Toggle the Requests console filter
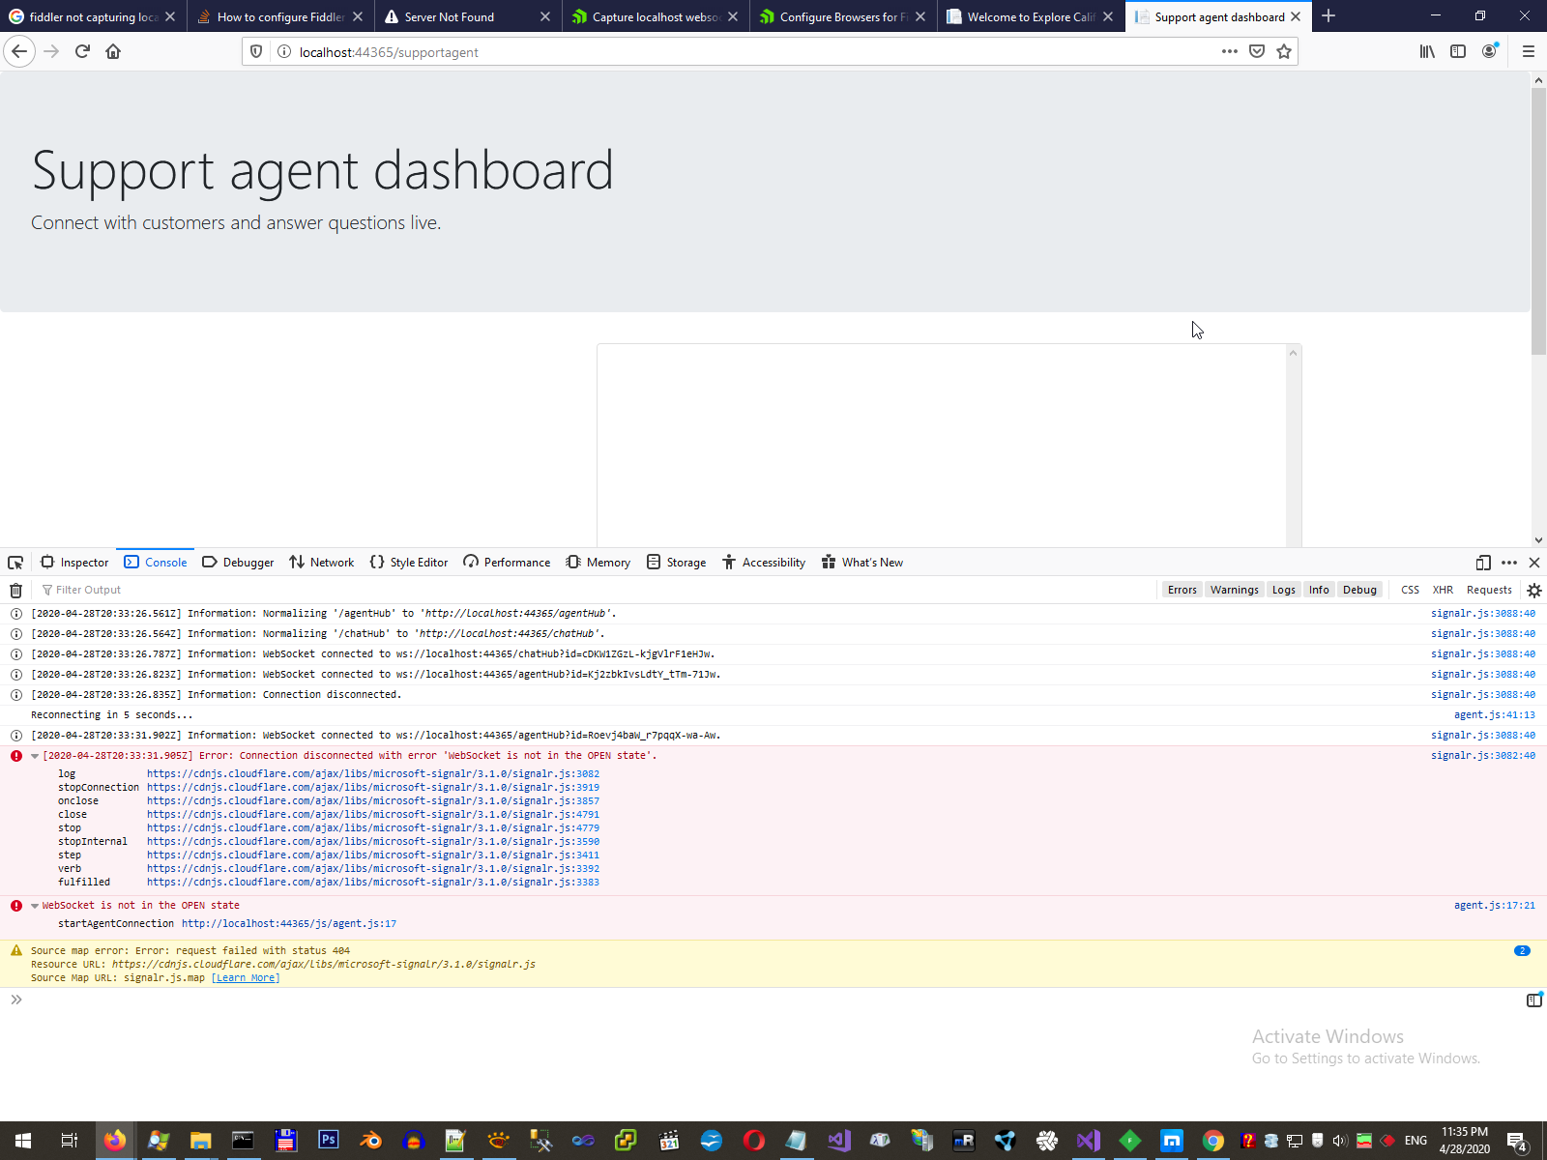Image resolution: width=1547 pixels, height=1160 pixels. 1489,590
